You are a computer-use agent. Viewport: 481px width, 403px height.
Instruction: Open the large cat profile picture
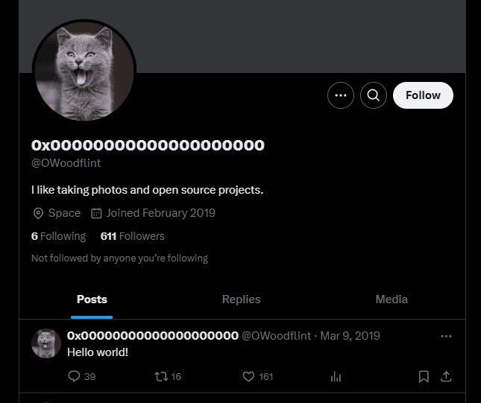pyautogui.click(x=84, y=71)
